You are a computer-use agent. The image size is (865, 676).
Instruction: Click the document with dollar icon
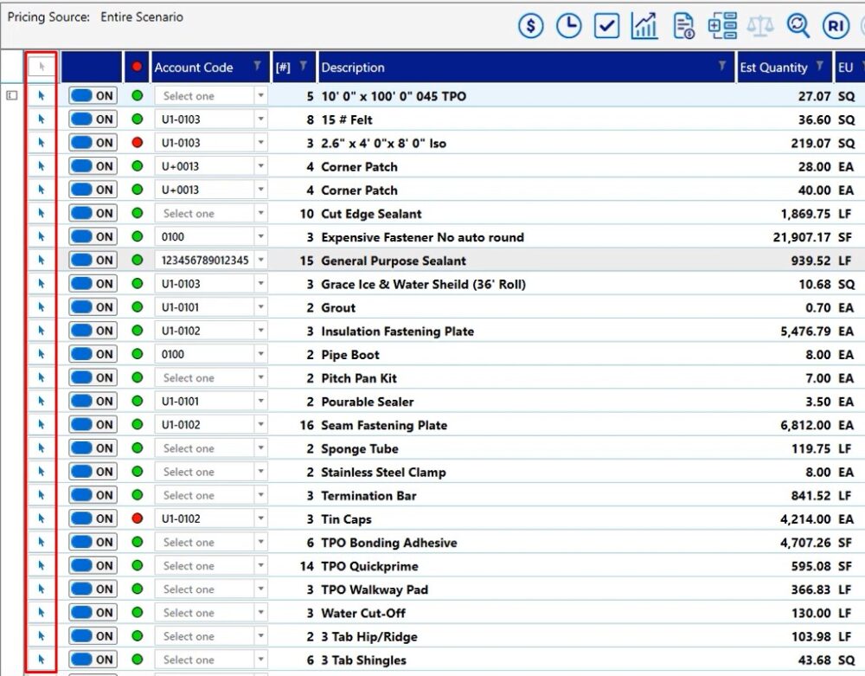pyautogui.click(x=683, y=26)
